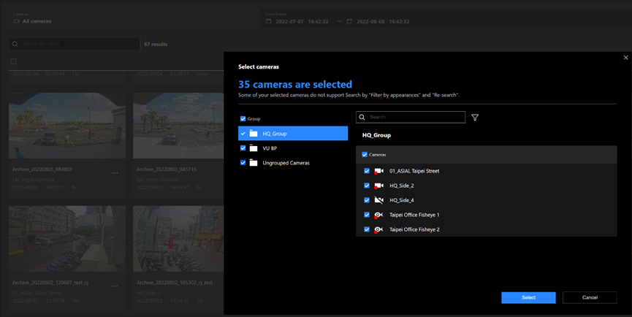Deselect the VU BP group checkbox
This screenshot has height=317, width=632.
coord(243,148)
